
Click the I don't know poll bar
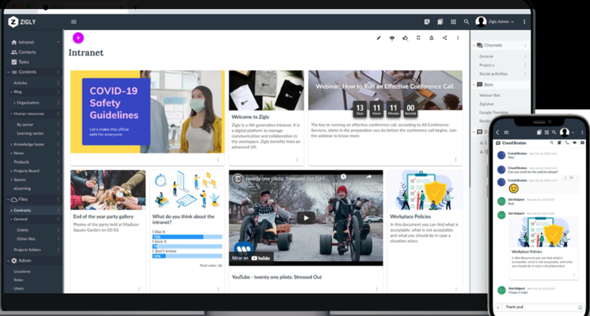click(x=187, y=256)
